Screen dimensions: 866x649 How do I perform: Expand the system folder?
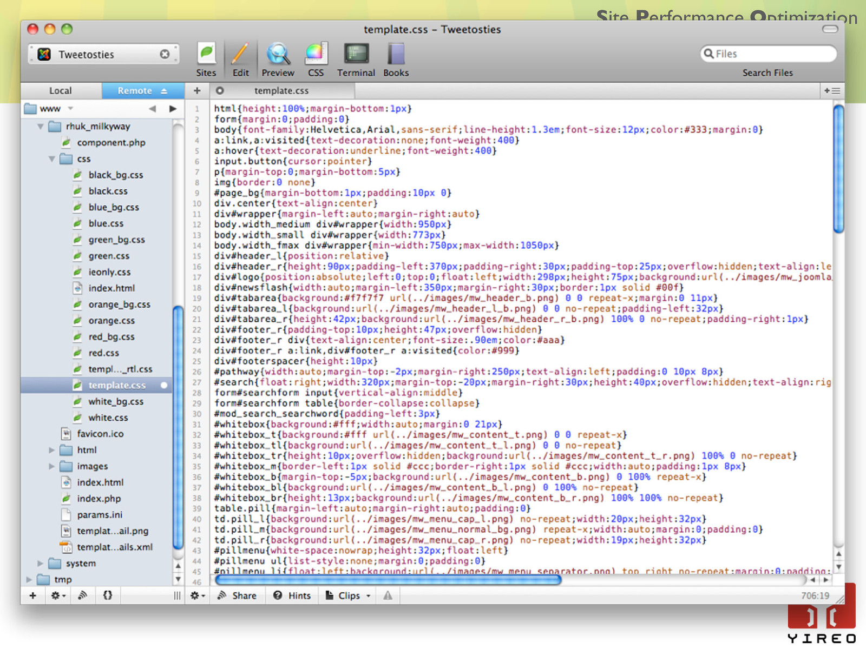[41, 564]
